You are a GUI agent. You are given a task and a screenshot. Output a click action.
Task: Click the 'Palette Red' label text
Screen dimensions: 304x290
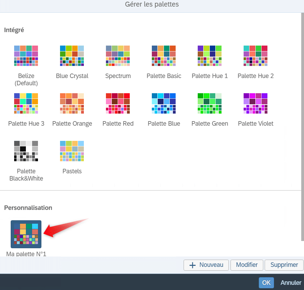[118, 124]
